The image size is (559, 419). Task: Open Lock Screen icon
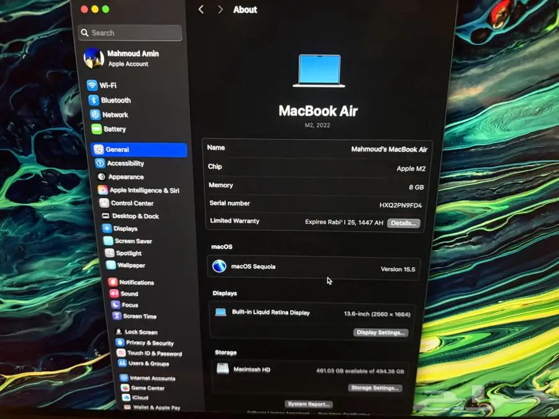pos(119,331)
